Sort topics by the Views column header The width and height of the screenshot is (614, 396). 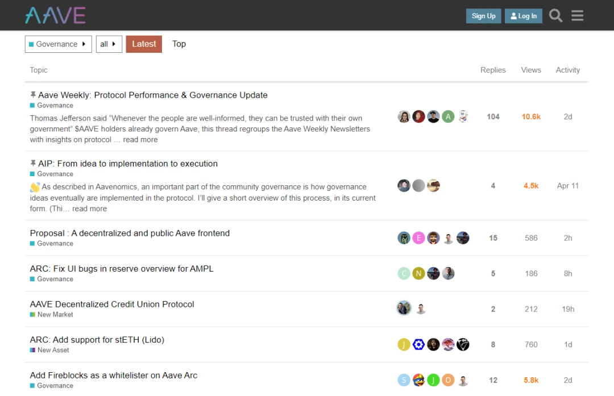pyautogui.click(x=531, y=70)
